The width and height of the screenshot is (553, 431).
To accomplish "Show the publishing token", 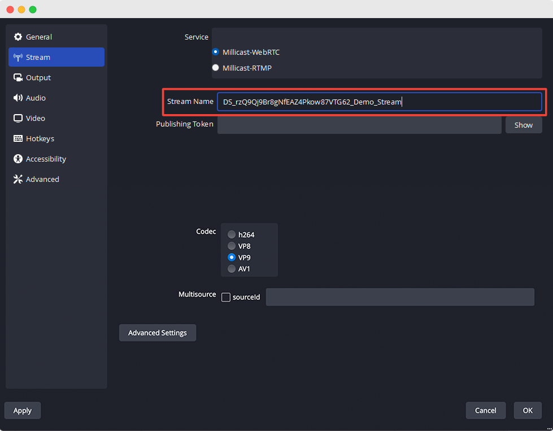I will (523, 125).
